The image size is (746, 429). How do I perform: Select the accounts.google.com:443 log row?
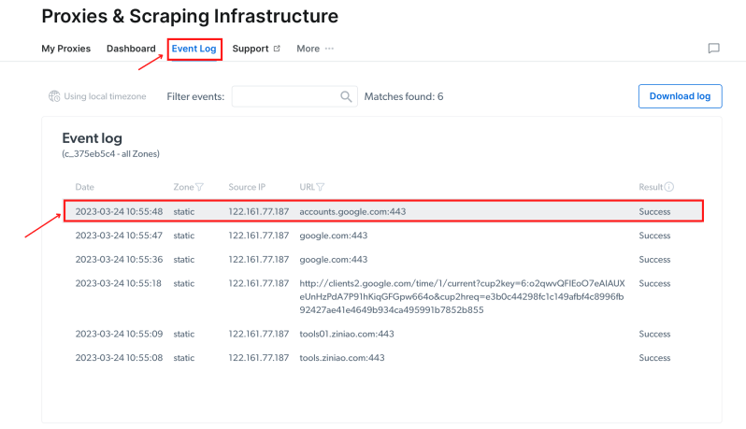tap(383, 211)
